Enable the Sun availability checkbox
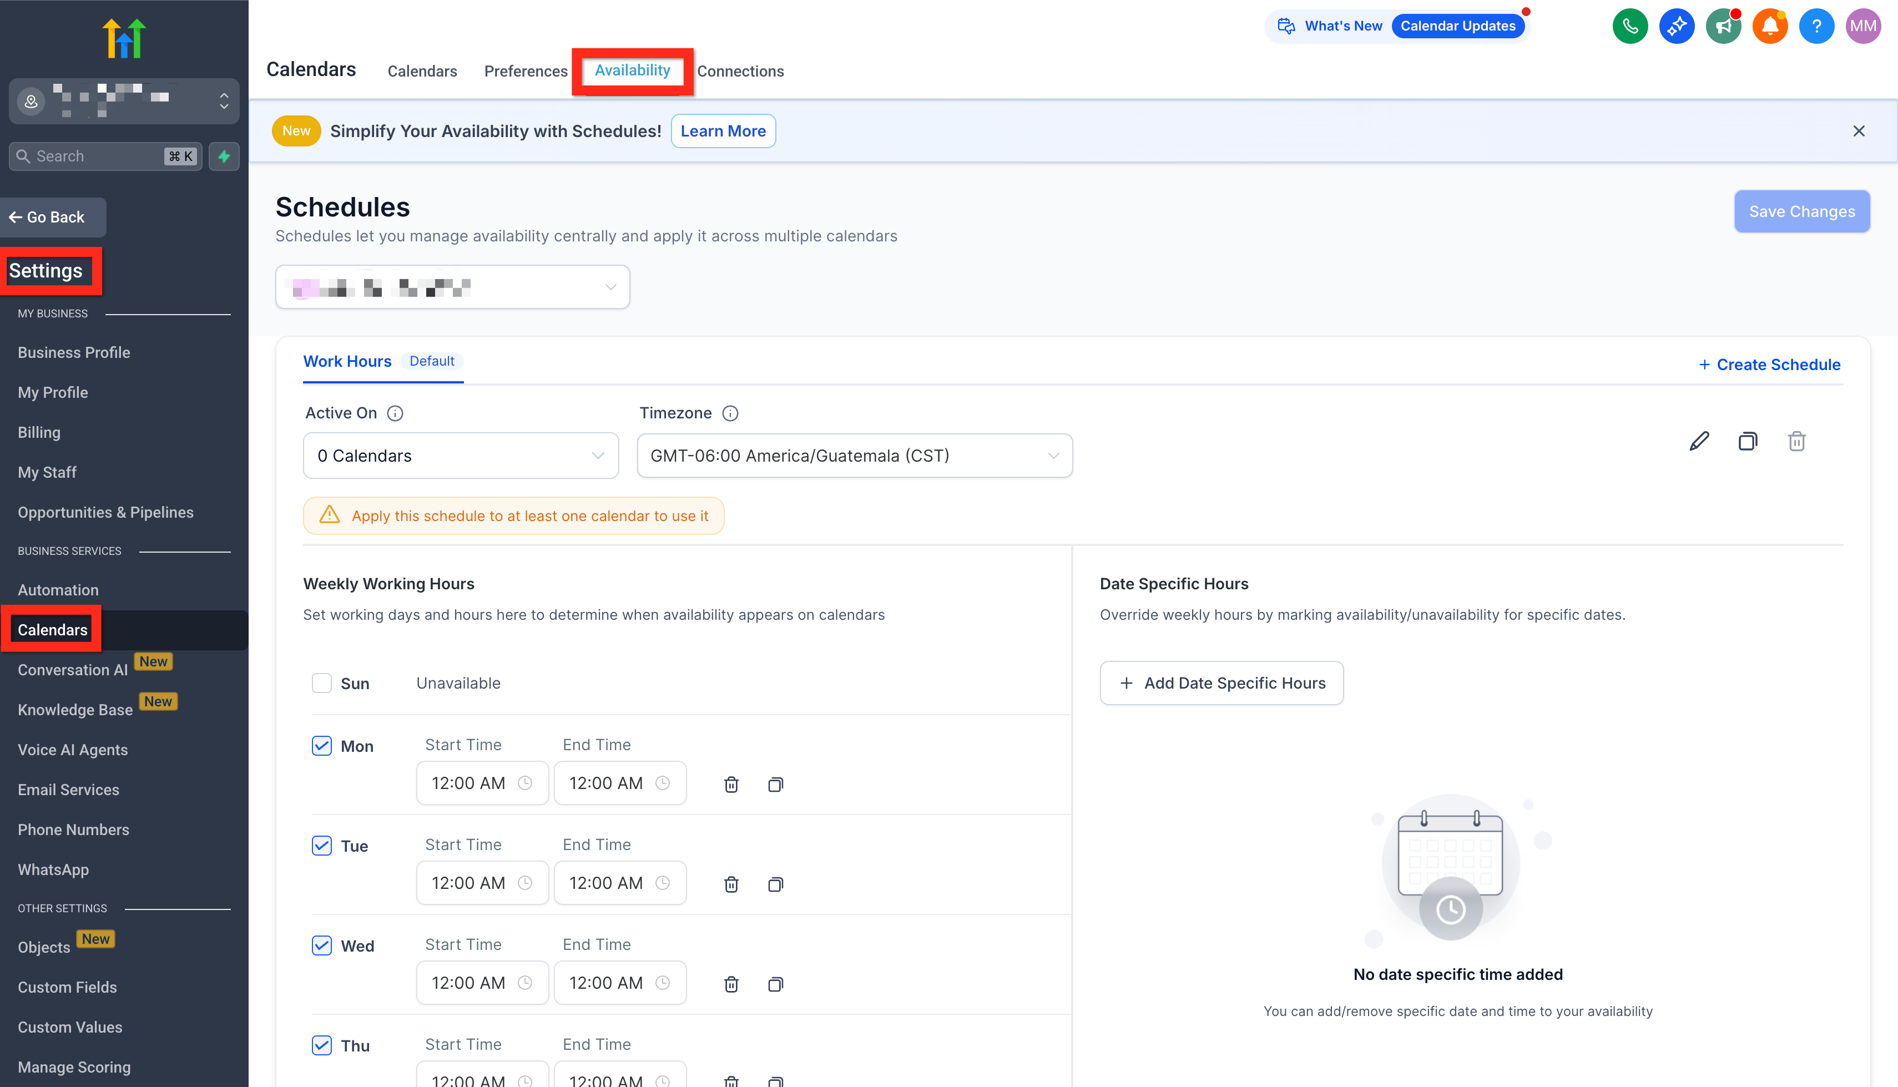The image size is (1898, 1087). pos(321,683)
